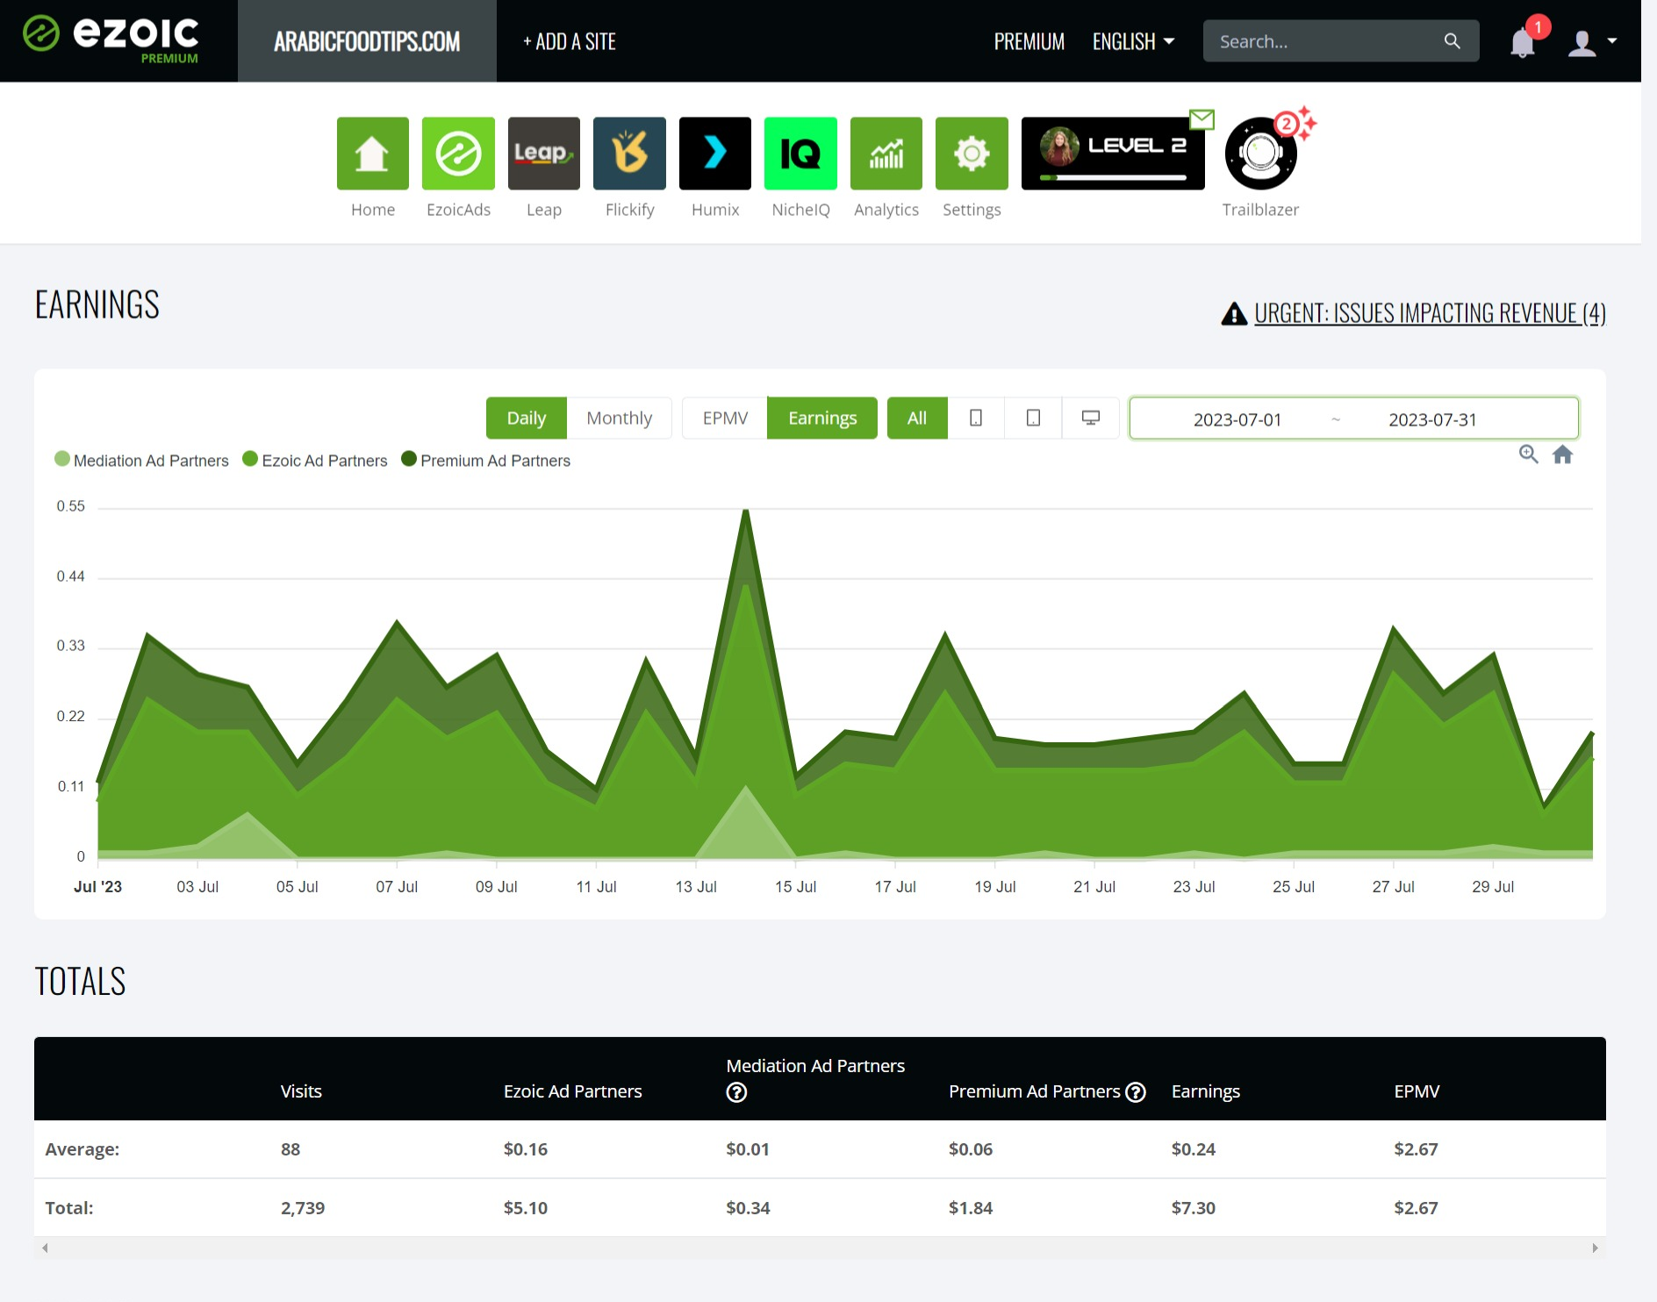Select the Daily view toggle
Image resolution: width=1657 pixels, height=1302 pixels.
527,418
